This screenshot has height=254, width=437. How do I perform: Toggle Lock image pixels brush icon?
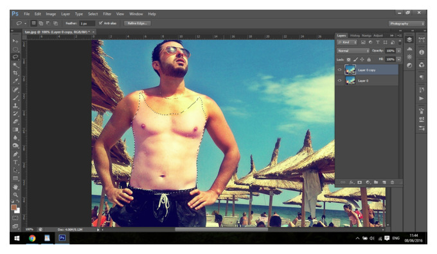pos(355,59)
